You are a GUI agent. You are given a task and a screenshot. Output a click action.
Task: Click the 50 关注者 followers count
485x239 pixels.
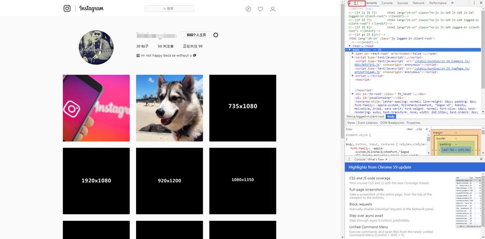click(x=165, y=46)
